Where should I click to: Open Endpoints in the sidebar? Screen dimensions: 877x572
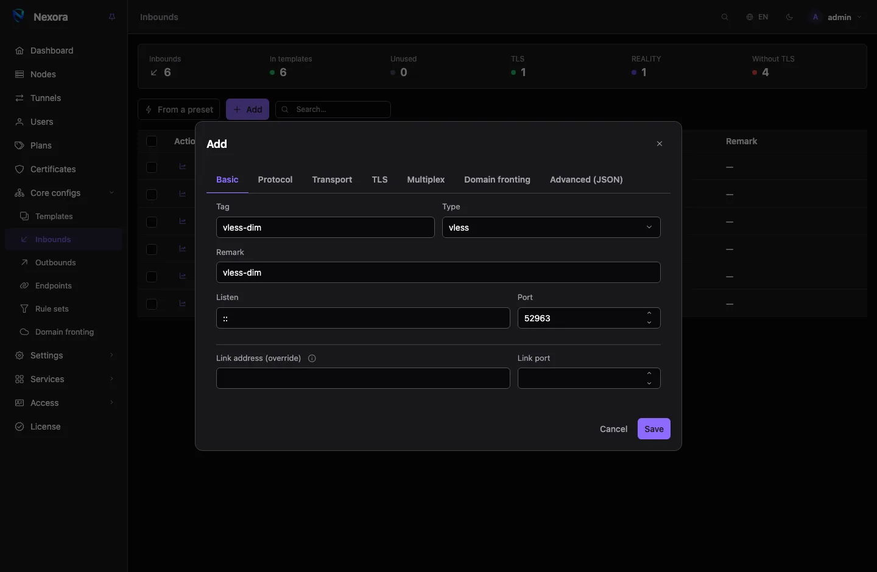click(x=64, y=285)
